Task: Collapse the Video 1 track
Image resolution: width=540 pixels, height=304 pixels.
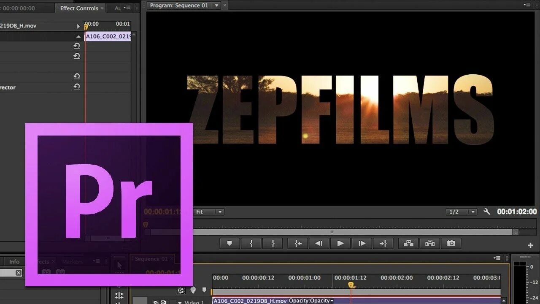Action: click(180, 302)
